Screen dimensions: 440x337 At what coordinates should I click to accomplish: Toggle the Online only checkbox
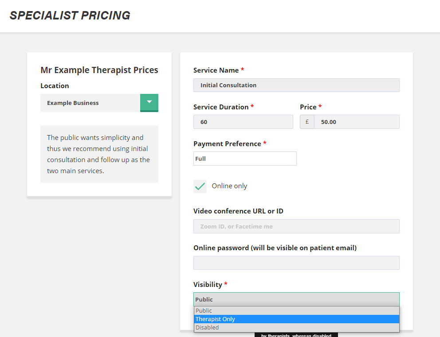coord(200,186)
